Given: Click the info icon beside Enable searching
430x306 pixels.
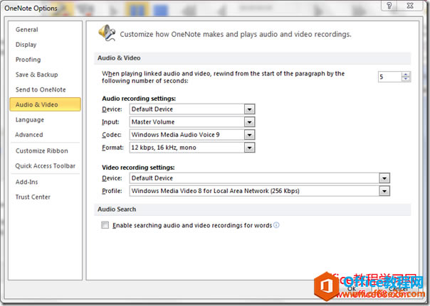Looking at the screenshot, I should point(276,225).
